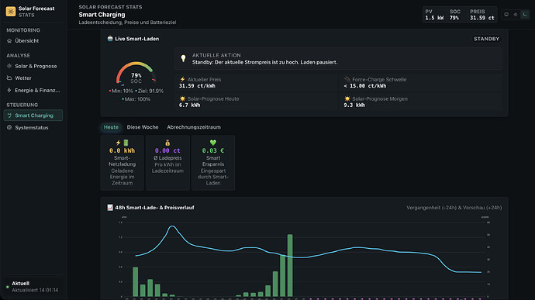Click the gear icon beside Systemstatus
535x300 pixels.
(9, 127)
